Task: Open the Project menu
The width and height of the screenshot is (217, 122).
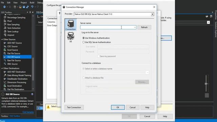Action: tap(23, 2)
